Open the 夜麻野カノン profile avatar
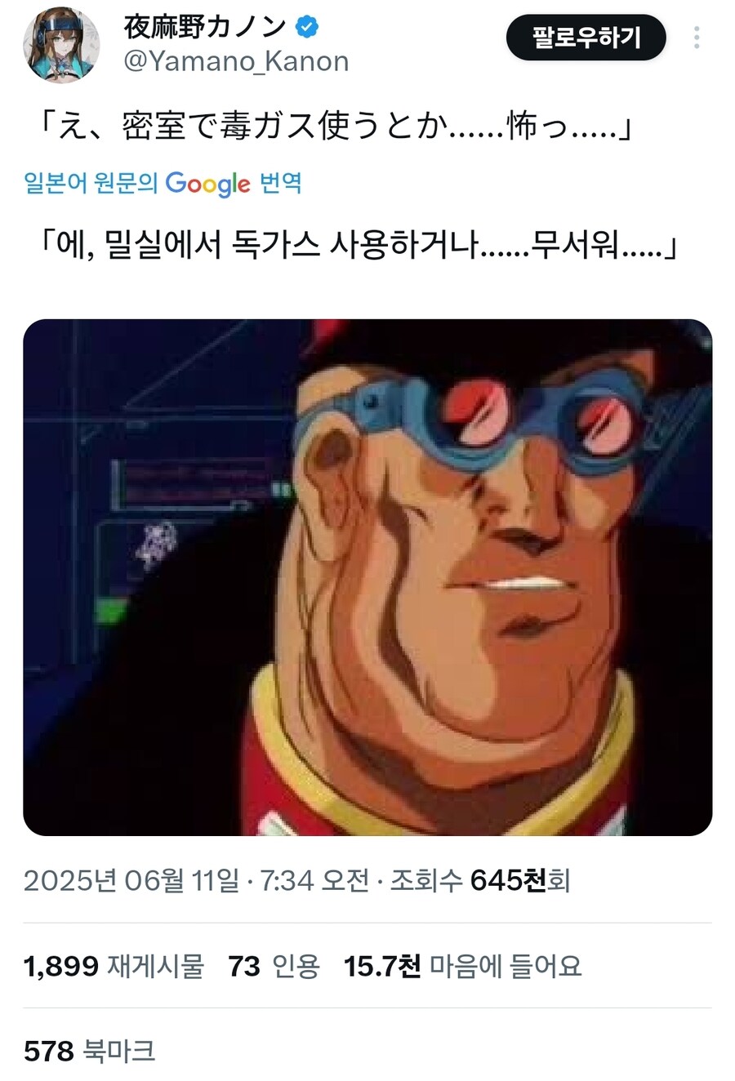Image resolution: width=735 pixels, height=1081 pixels. tap(61, 45)
